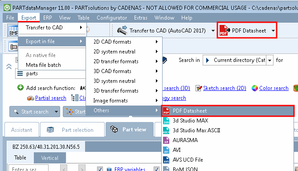Click the 3d Studio Max ASCII file icon

[x=166, y=130]
